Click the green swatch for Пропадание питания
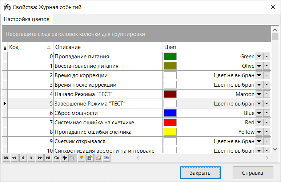281x182 pixels. tap(170, 57)
